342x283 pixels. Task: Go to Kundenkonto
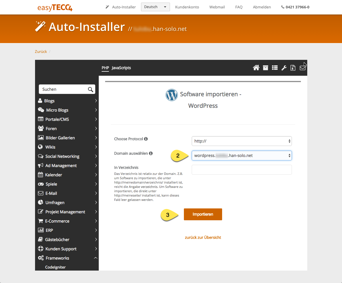coord(187,7)
